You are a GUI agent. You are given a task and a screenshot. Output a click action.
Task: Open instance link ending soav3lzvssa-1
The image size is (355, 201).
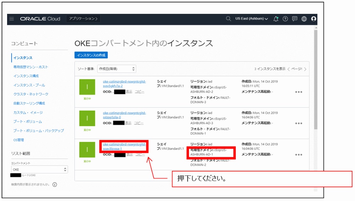[x=124, y=146]
